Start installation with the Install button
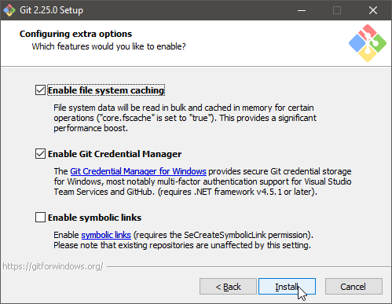The image size is (392, 304). pos(287,287)
